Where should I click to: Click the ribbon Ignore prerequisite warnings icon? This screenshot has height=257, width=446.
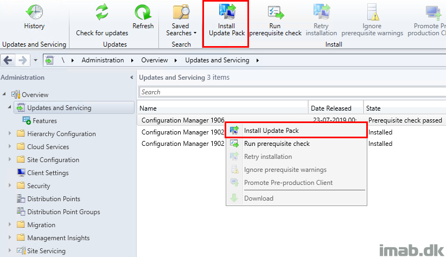372,12
